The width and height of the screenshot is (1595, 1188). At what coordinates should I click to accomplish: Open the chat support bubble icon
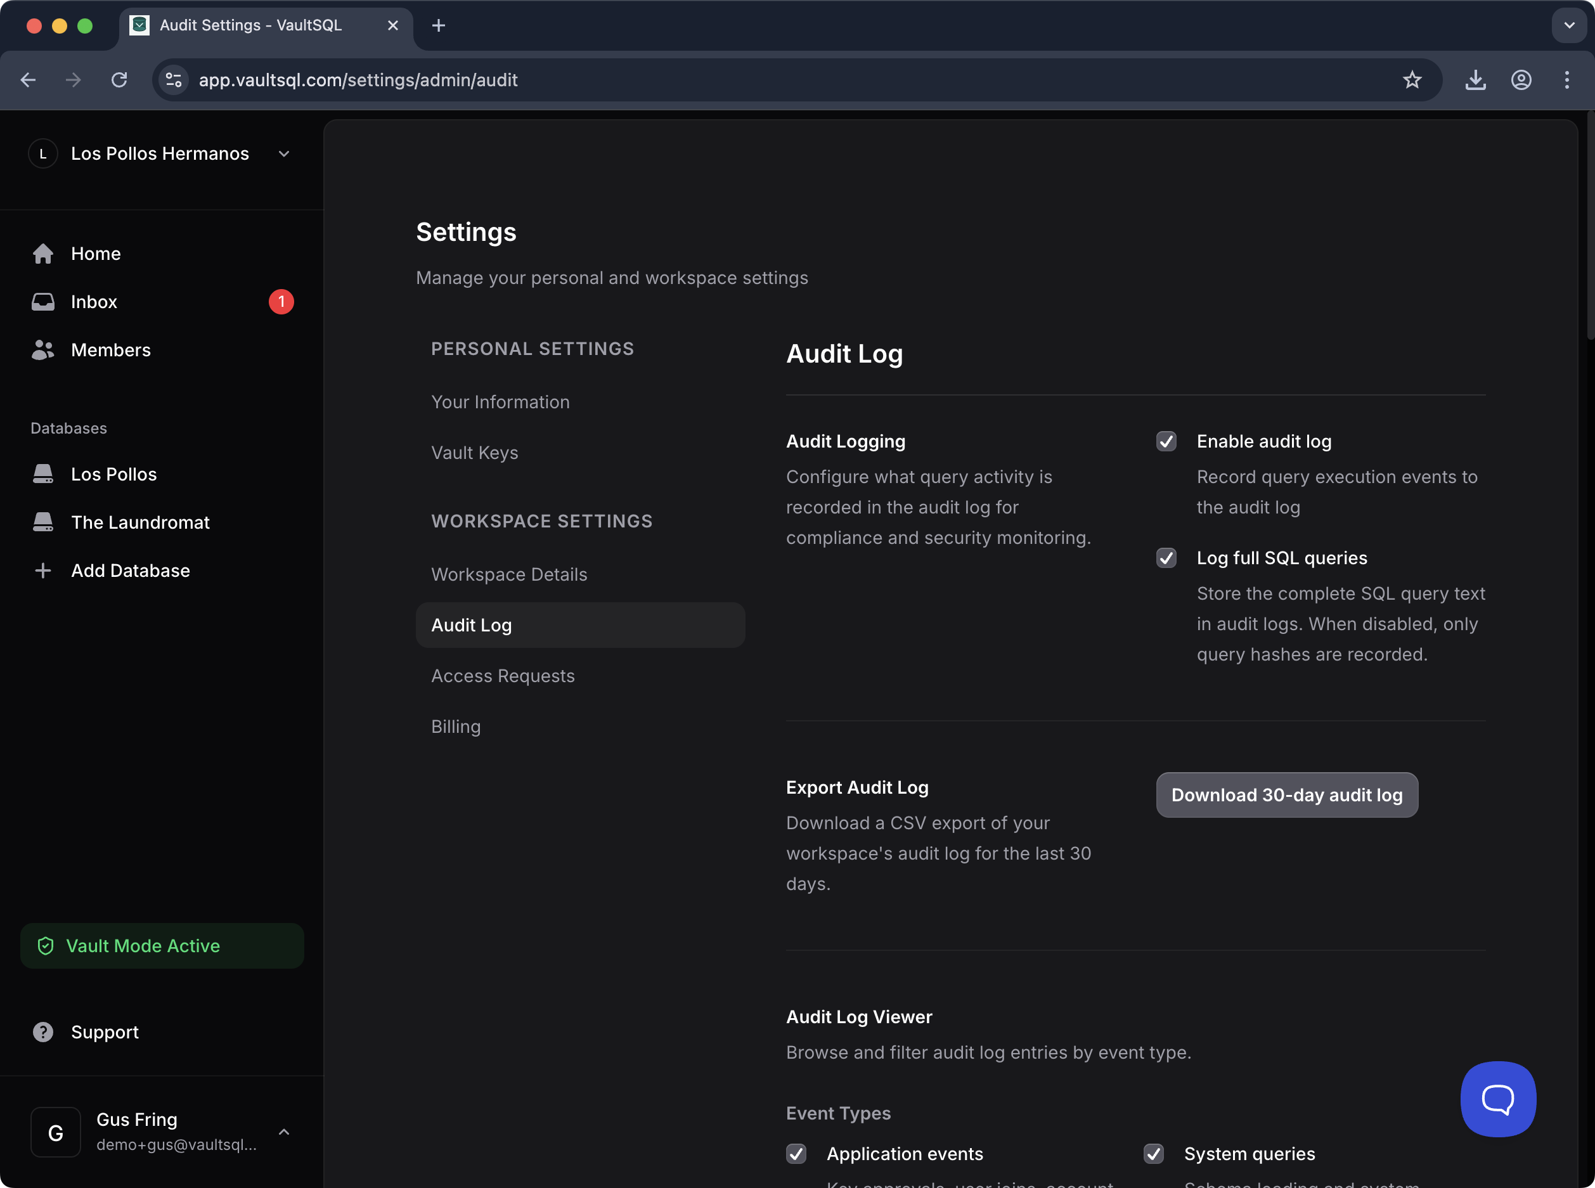[1498, 1099]
